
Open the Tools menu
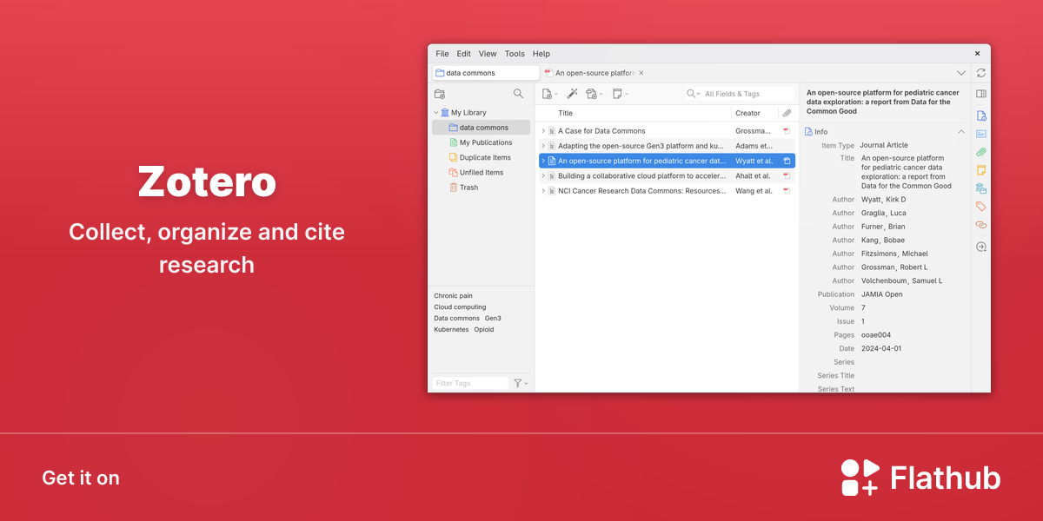tap(515, 54)
